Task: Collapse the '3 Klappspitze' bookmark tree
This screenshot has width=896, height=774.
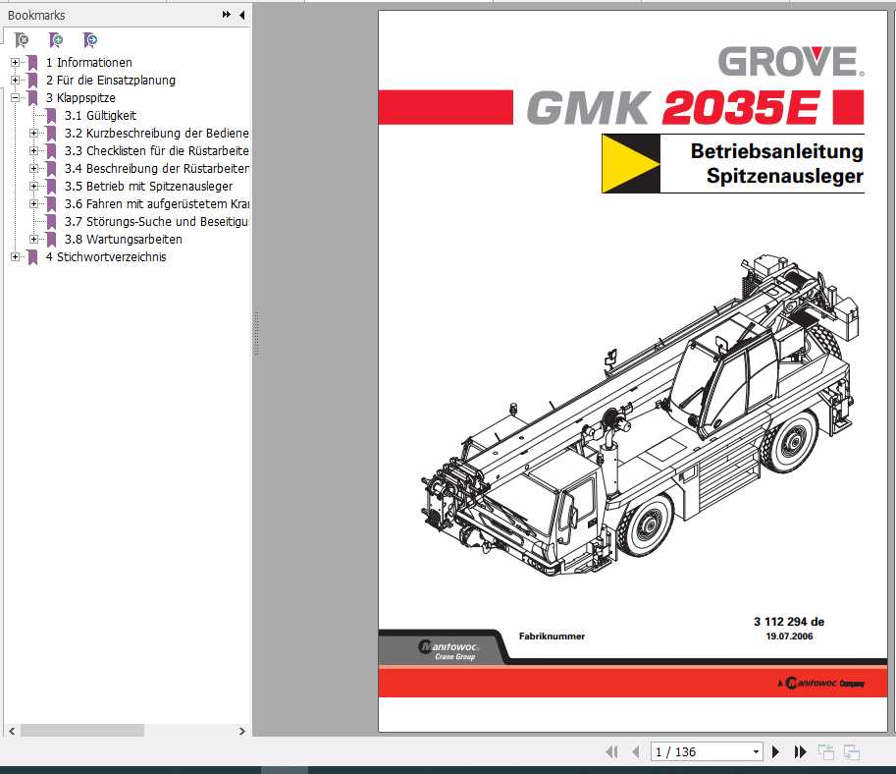Action: coord(13,97)
